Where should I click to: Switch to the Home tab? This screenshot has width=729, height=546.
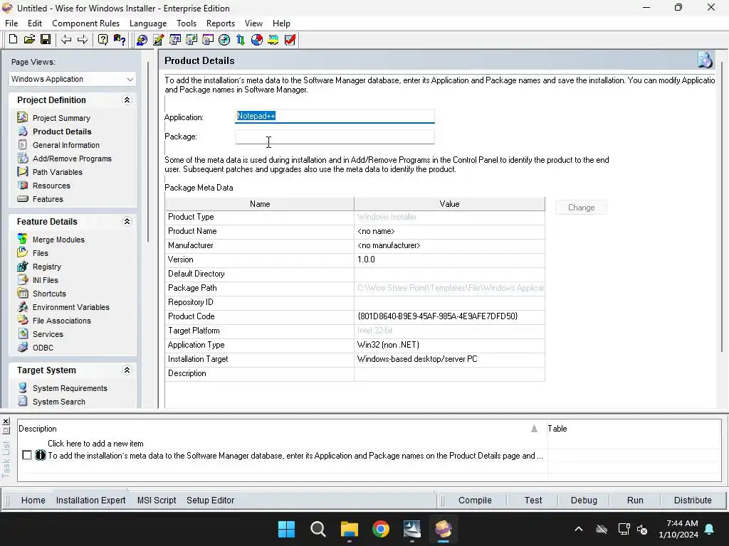[33, 500]
